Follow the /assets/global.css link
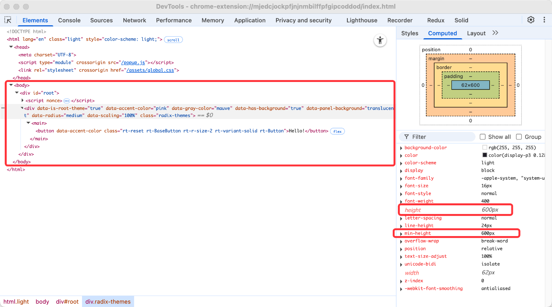This screenshot has height=307, width=552. pyautogui.click(x=151, y=70)
